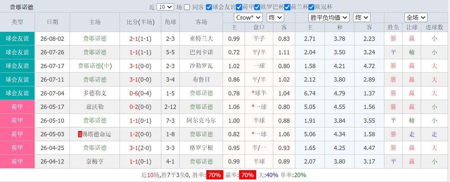Click handicap *球半 in 多德勒支 row

coord(259,93)
